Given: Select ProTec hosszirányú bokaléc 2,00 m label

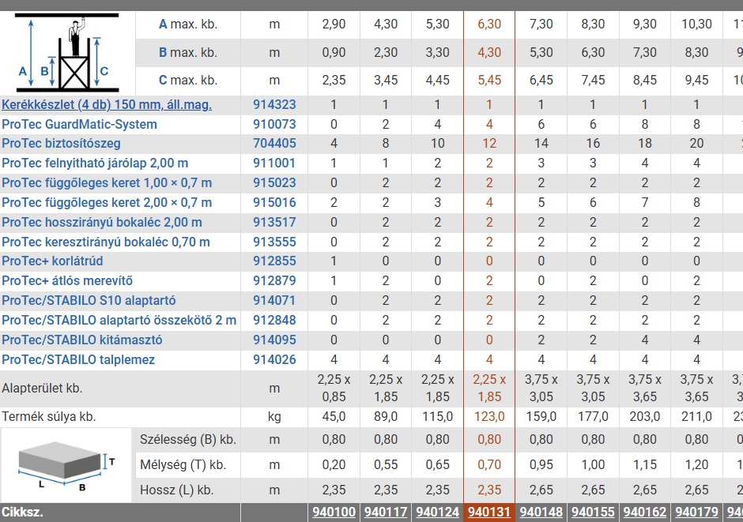Looking at the screenshot, I should (x=102, y=223).
